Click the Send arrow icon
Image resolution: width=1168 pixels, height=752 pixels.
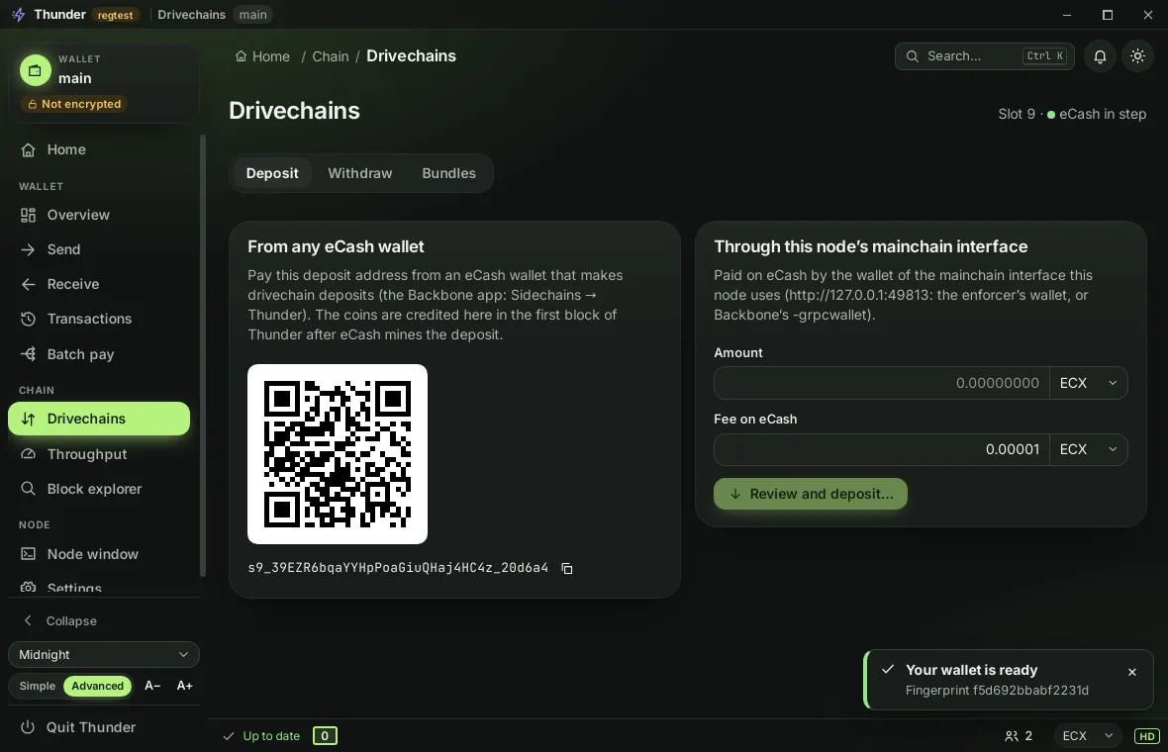pos(29,249)
